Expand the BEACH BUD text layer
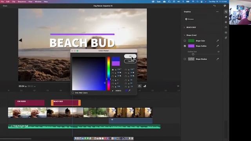Viewport: 251px width, 141px height. coord(184,27)
